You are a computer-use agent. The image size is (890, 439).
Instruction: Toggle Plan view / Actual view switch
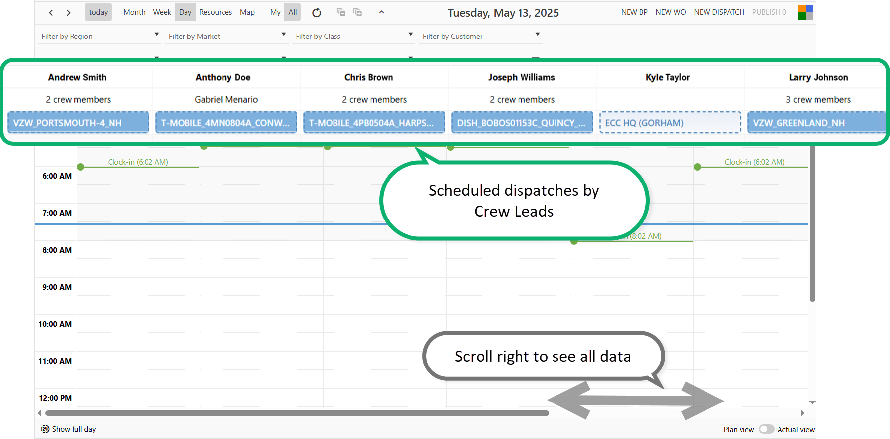click(767, 429)
